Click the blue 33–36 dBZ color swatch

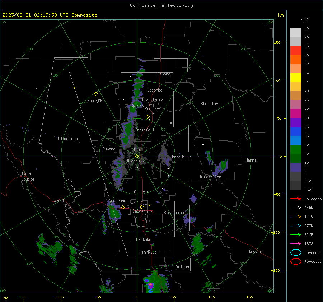tap(296, 131)
